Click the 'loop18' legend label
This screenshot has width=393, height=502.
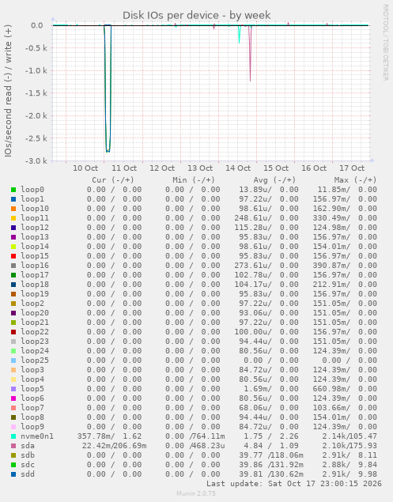click(x=35, y=285)
